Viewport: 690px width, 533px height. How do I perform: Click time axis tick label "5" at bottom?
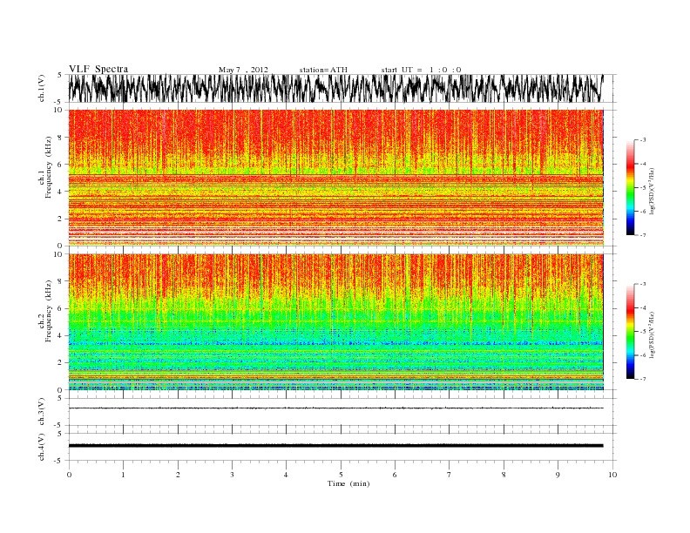tap(341, 475)
